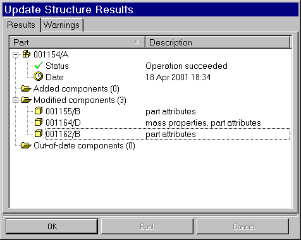Viewport: 301px width, 240px height.
Task: Click the '18 Apr 2001 18:34' date value
Action: pos(178,77)
